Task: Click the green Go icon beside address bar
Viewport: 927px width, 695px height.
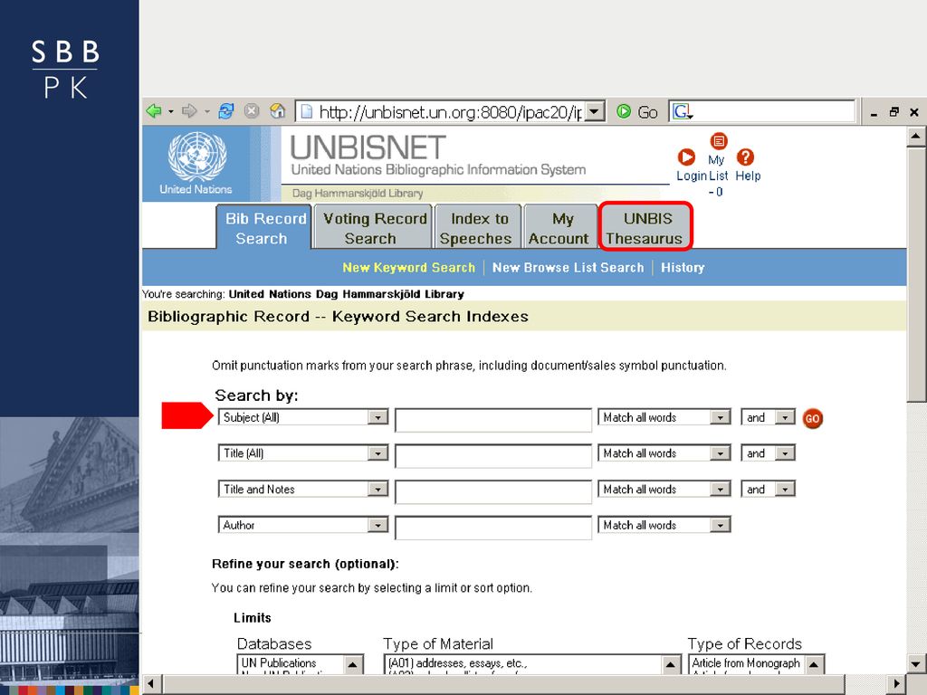Action: pos(624,111)
